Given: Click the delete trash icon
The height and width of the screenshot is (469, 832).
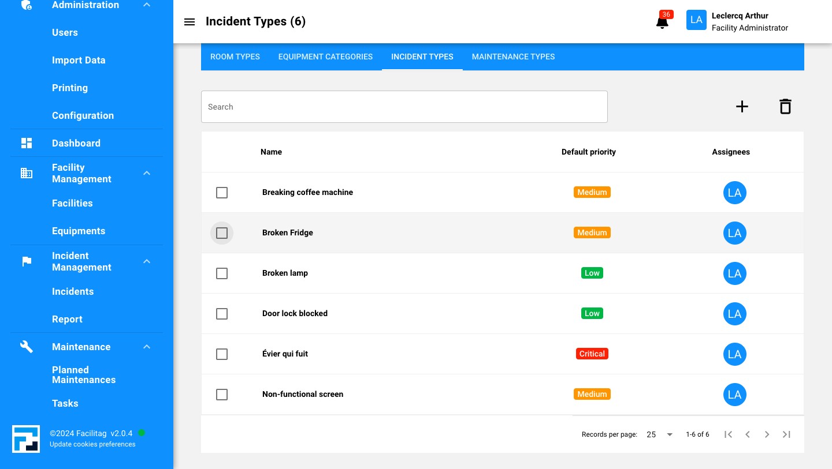Looking at the screenshot, I should pos(785,106).
